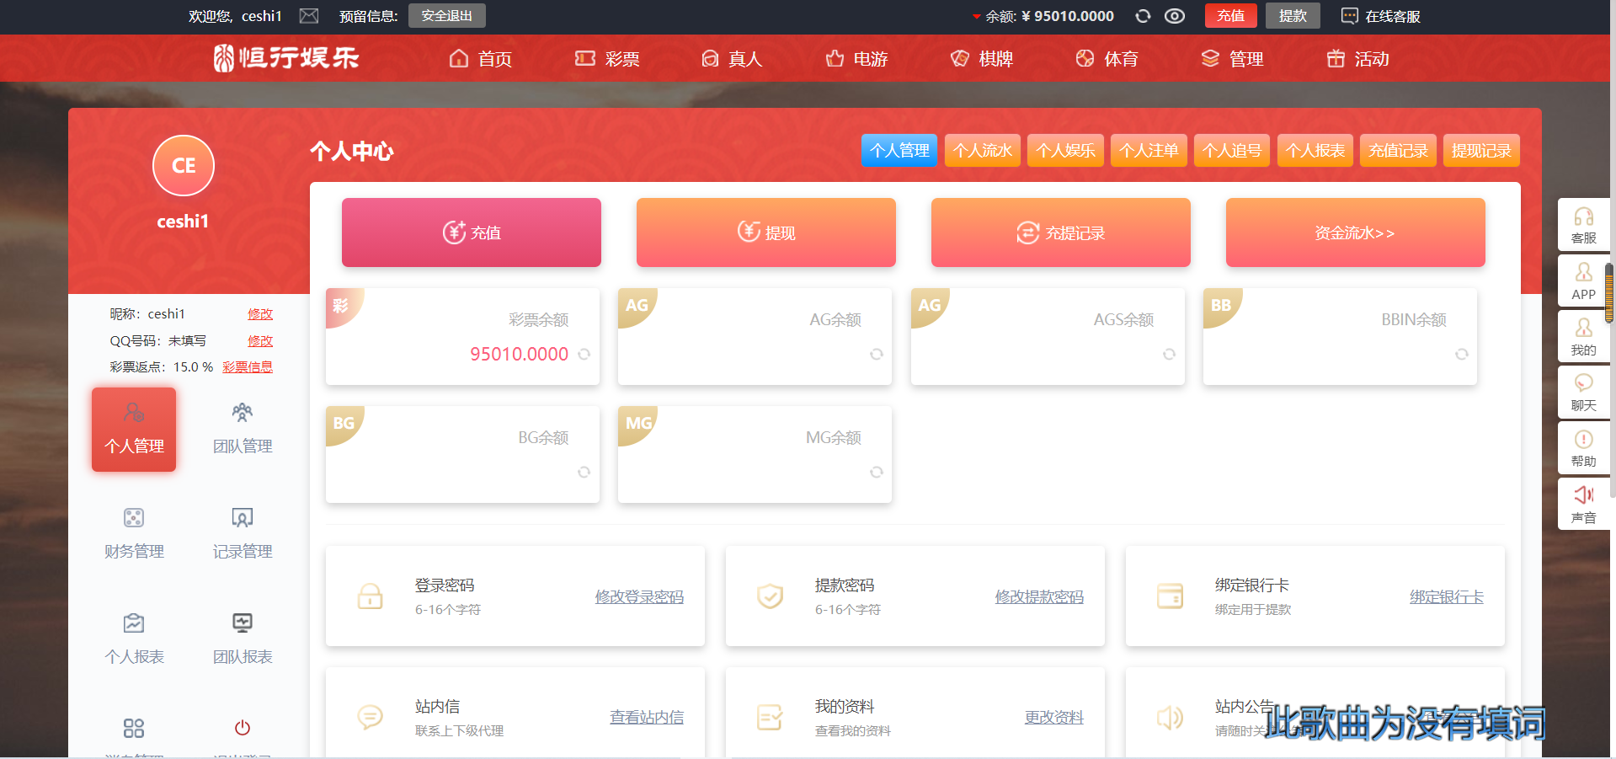Switch to the 个人报表 tab
Screen dimensions: 1616x759
pos(1315,151)
